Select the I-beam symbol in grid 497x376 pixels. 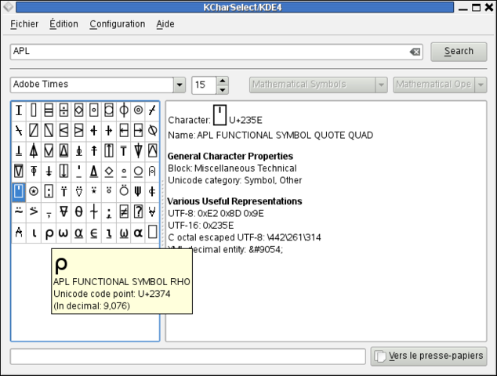[x=19, y=110]
